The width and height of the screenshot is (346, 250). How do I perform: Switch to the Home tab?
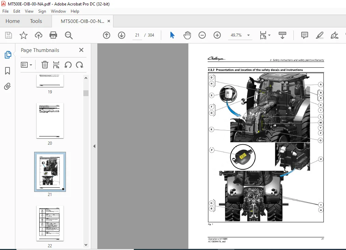click(13, 21)
